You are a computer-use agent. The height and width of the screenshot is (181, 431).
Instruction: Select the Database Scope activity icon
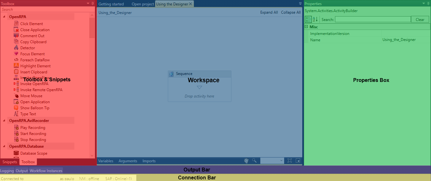16,153
